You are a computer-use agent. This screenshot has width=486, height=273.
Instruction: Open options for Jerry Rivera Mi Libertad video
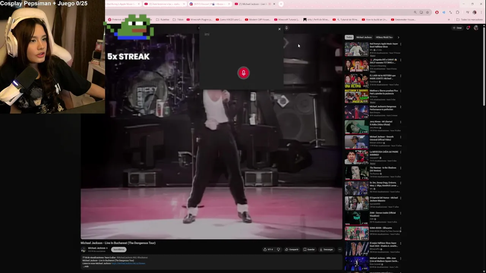coord(401,122)
